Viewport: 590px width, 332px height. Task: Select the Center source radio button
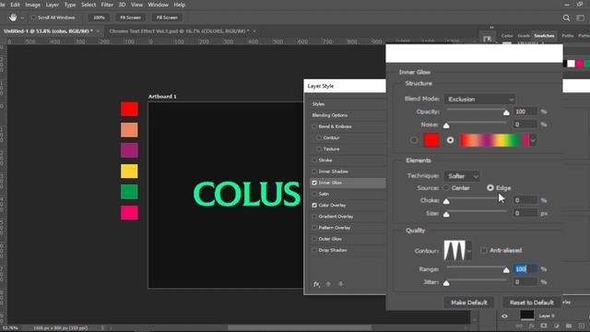pyautogui.click(x=446, y=187)
